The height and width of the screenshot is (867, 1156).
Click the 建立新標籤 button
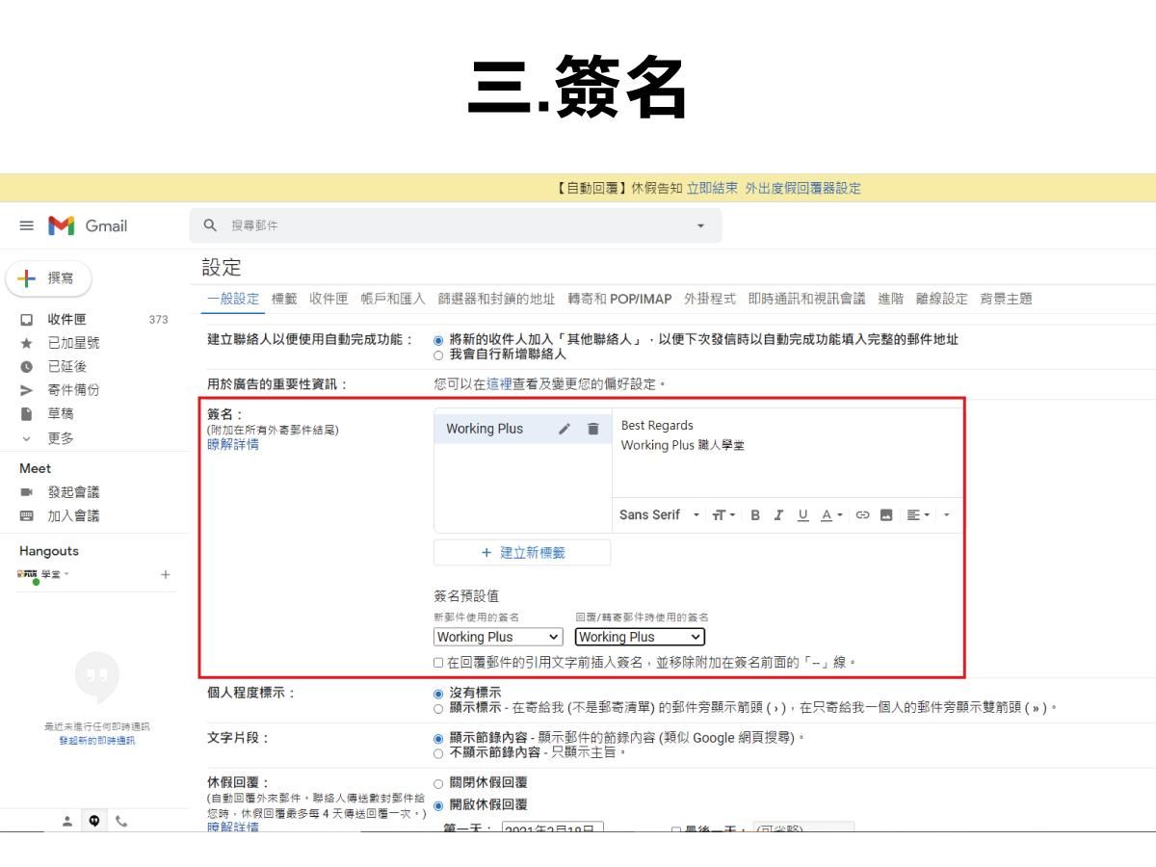[x=522, y=552]
